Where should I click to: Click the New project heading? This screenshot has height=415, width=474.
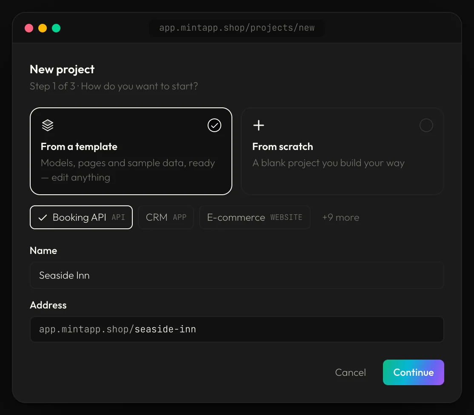[62, 69]
